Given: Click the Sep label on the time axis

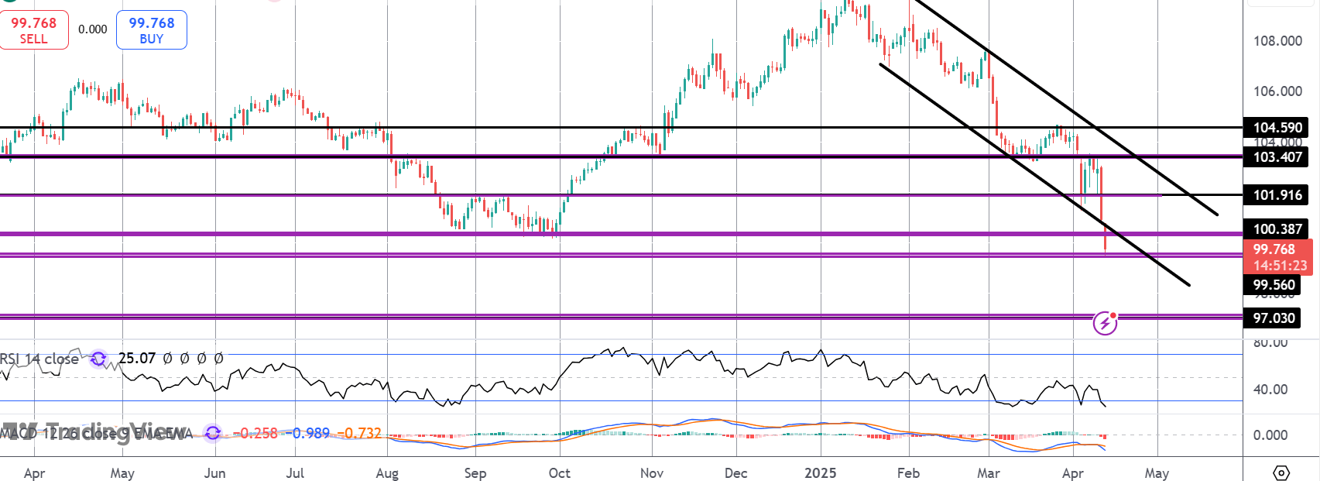Looking at the screenshot, I should click(475, 473).
